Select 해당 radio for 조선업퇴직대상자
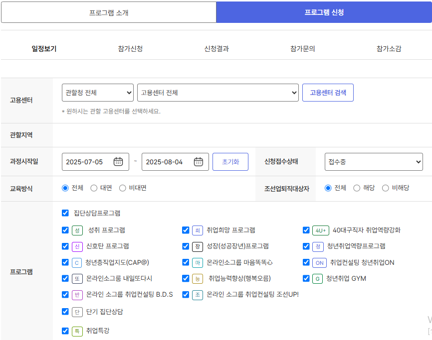Image resolution: width=432 pixels, height=340 pixels. click(357, 188)
